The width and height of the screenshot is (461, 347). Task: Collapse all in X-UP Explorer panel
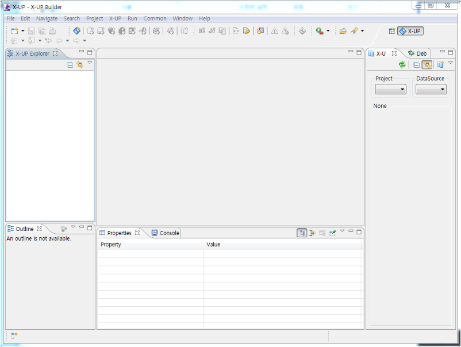pyautogui.click(x=70, y=65)
